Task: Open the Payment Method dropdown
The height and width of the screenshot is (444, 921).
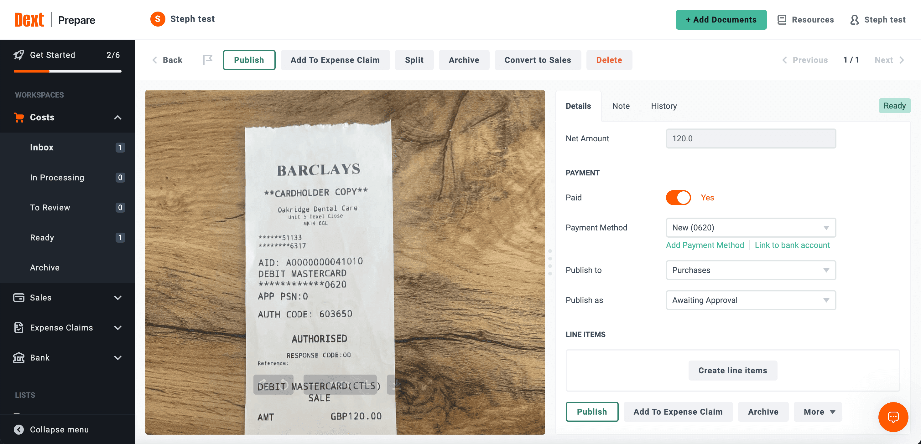Action: click(751, 227)
